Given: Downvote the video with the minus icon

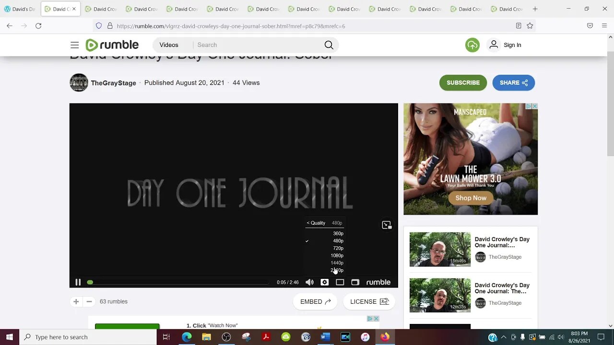Looking at the screenshot, I should pos(89,301).
